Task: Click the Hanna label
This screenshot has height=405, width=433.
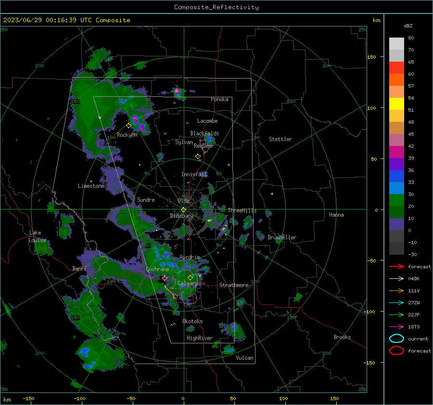Action: click(x=336, y=215)
